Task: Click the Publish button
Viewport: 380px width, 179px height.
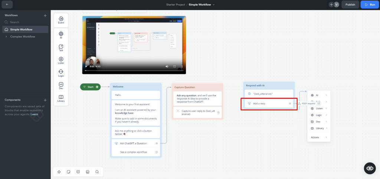Action: (350, 5)
